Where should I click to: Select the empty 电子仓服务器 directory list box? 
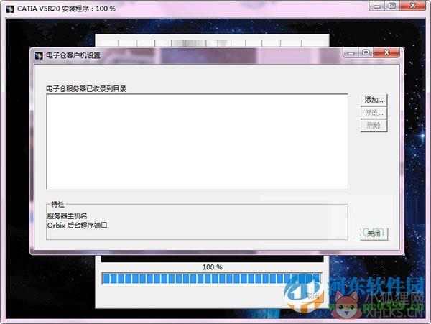point(198,142)
